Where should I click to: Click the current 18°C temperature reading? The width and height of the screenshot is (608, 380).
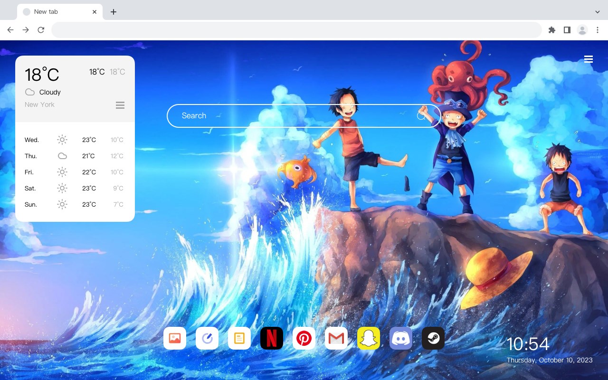click(x=42, y=75)
